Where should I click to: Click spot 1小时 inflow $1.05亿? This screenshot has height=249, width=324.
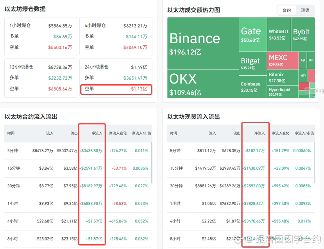(x=209, y=204)
